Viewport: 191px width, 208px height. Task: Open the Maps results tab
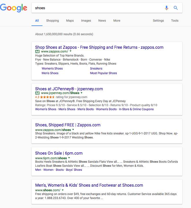click(70, 20)
